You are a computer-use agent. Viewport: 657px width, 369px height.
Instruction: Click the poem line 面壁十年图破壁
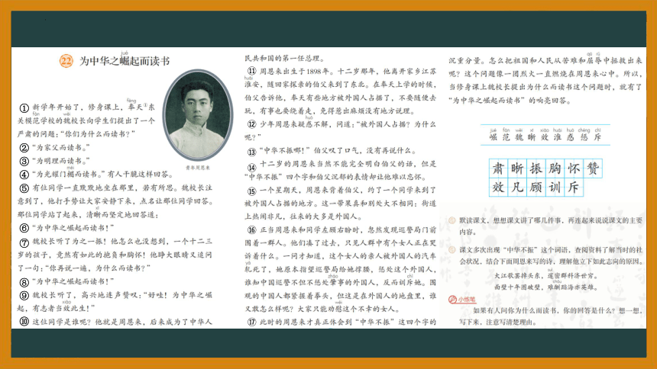click(518, 287)
